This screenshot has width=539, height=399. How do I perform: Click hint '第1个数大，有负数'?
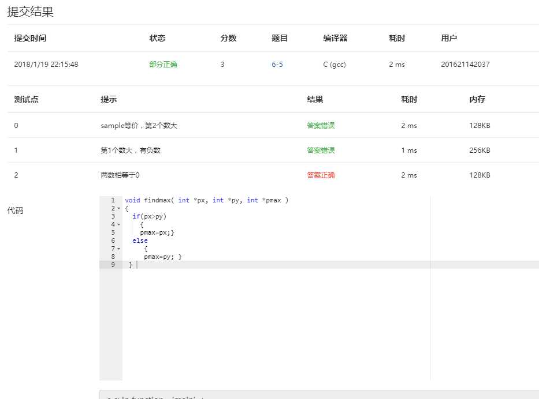pos(131,150)
